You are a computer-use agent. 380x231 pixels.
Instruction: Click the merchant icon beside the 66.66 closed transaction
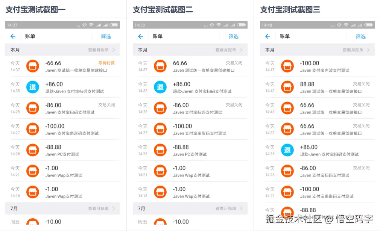click(160, 66)
